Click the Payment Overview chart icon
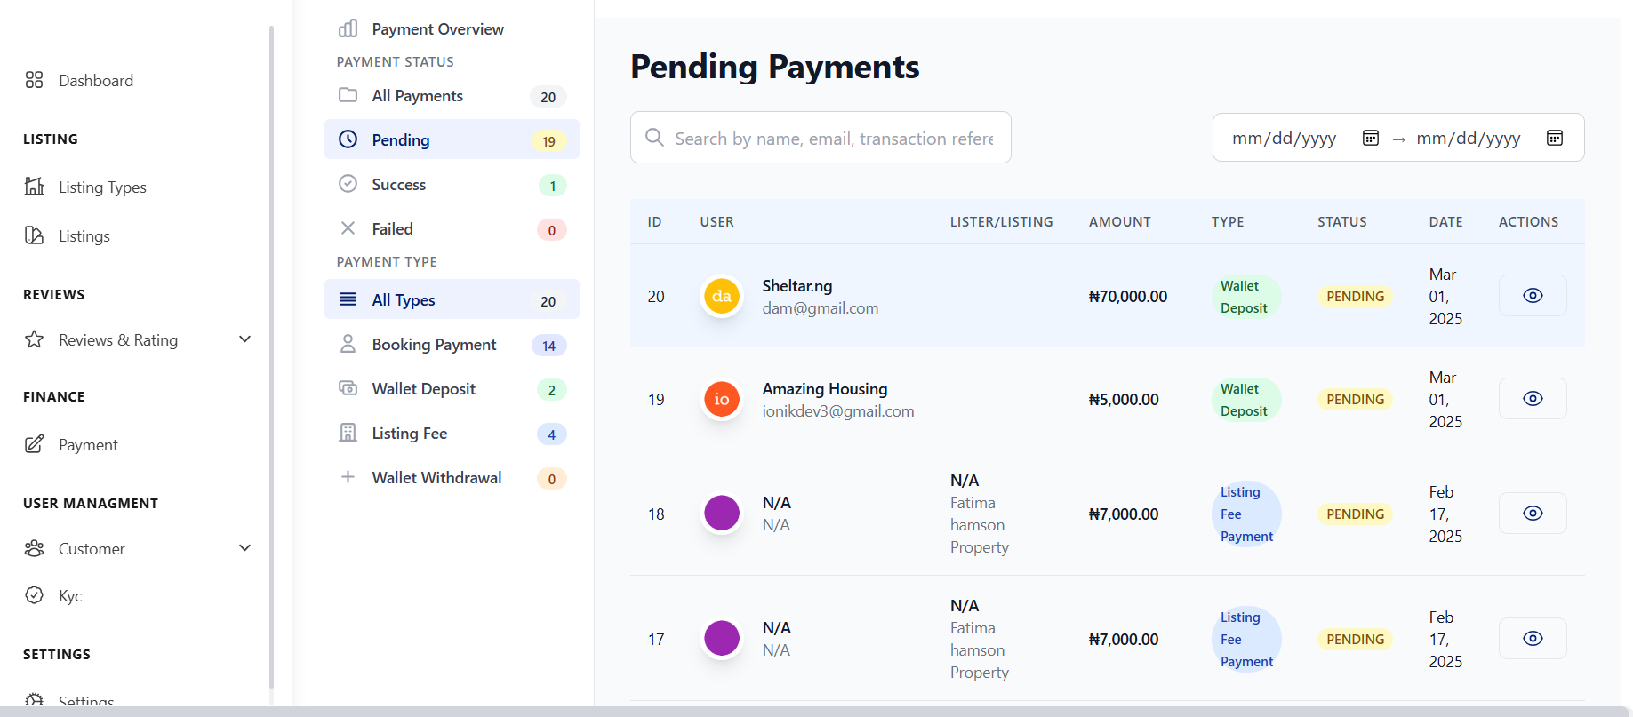This screenshot has height=717, width=1633. [348, 28]
